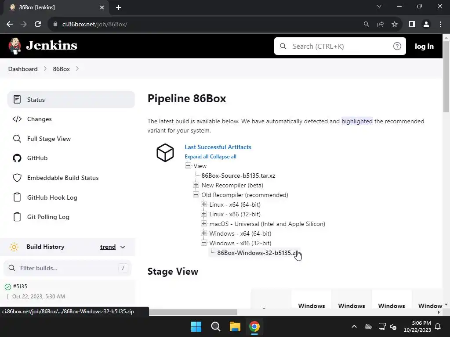
Task: Click the GitHub octocat icon
Action: (x=17, y=158)
